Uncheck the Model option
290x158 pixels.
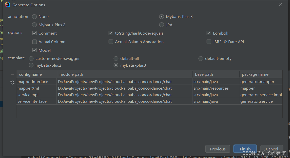point(34,50)
